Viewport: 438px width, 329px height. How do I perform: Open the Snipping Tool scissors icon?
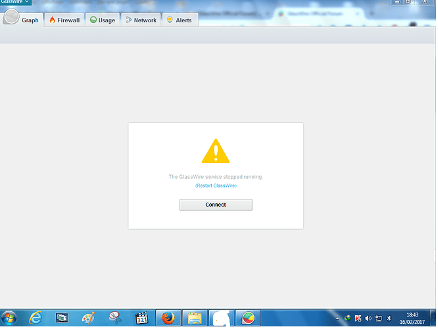pos(114,318)
